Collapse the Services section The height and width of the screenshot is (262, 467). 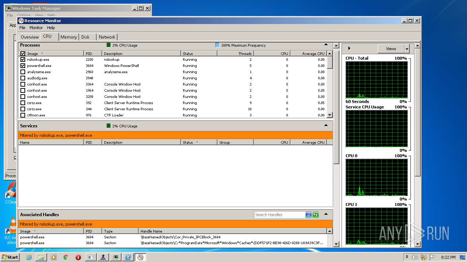[x=326, y=126]
